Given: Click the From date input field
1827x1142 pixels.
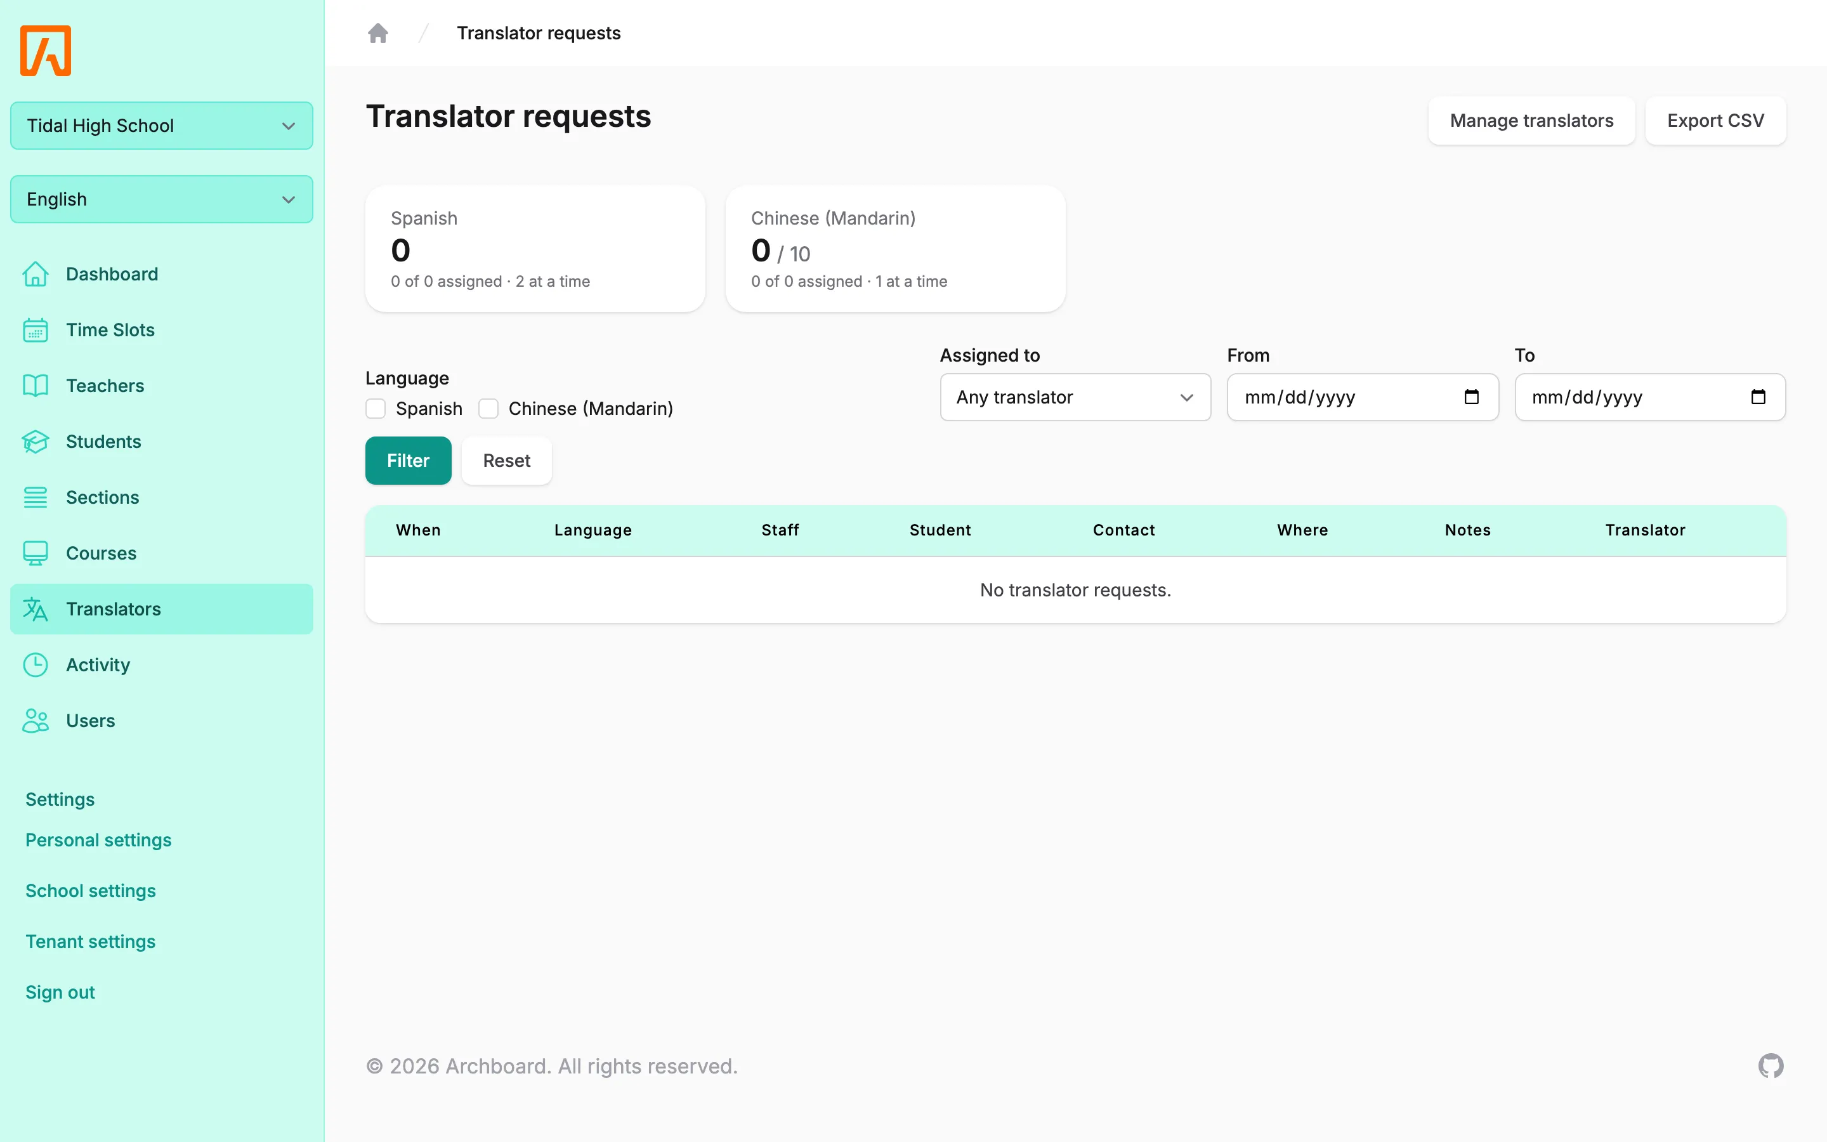Looking at the screenshot, I should (x=1363, y=397).
